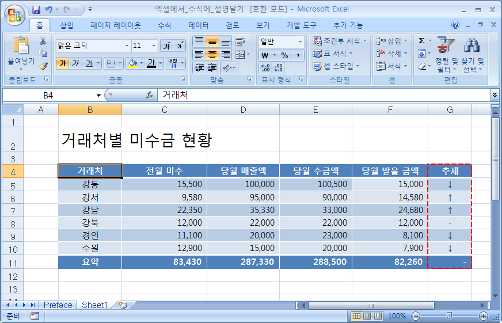Viewport: 502px width, 323px height.
Task: Open 표 서식 table format menu
Action: 332,54
